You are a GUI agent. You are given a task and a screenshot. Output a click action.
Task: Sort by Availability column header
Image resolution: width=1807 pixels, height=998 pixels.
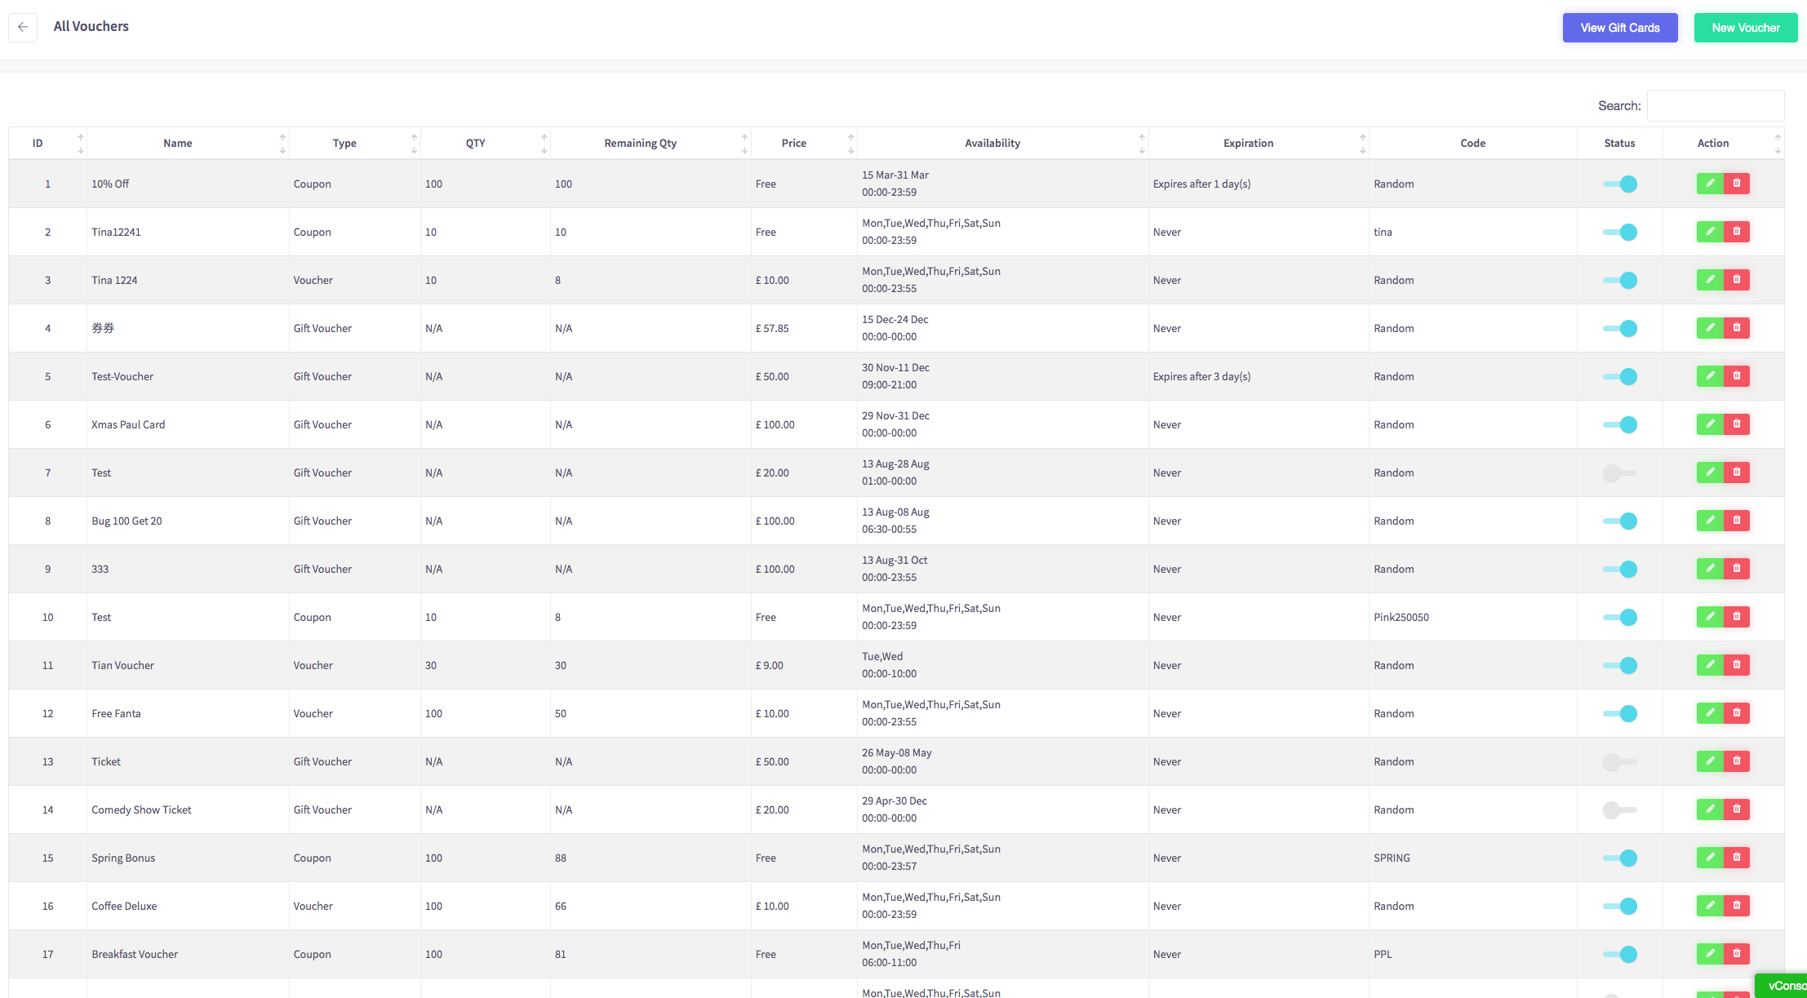pyautogui.click(x=1002, y=143)
